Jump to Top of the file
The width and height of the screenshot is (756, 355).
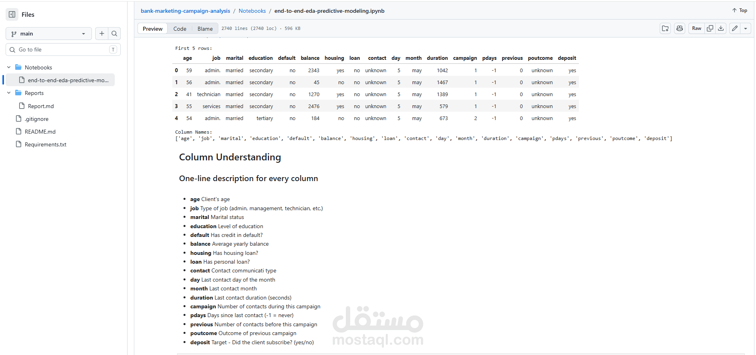[740, 10]
